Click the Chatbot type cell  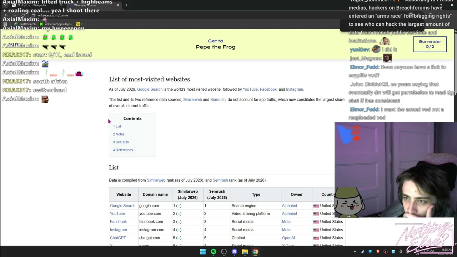pyautogui.click(x=256, y=238)
